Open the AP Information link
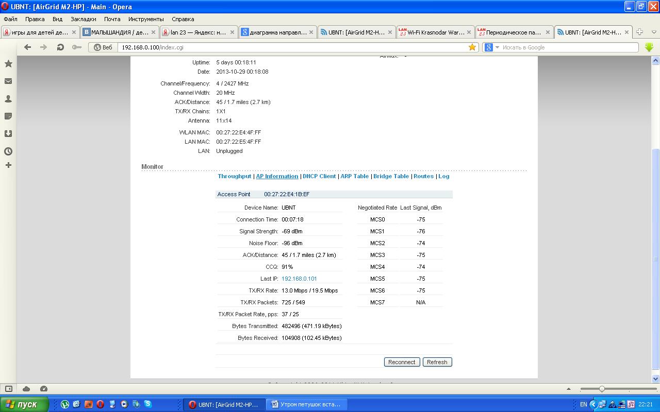The height and width of the screenshot is (412, 660). [277, 176]
